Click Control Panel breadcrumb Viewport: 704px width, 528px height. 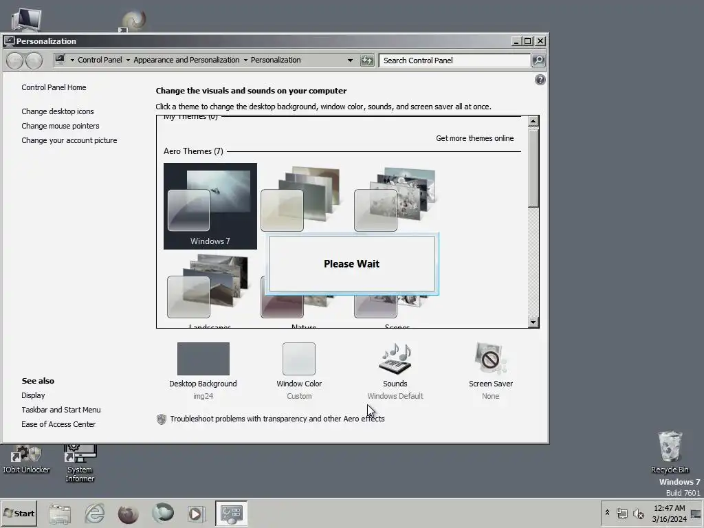coord(100,60)
